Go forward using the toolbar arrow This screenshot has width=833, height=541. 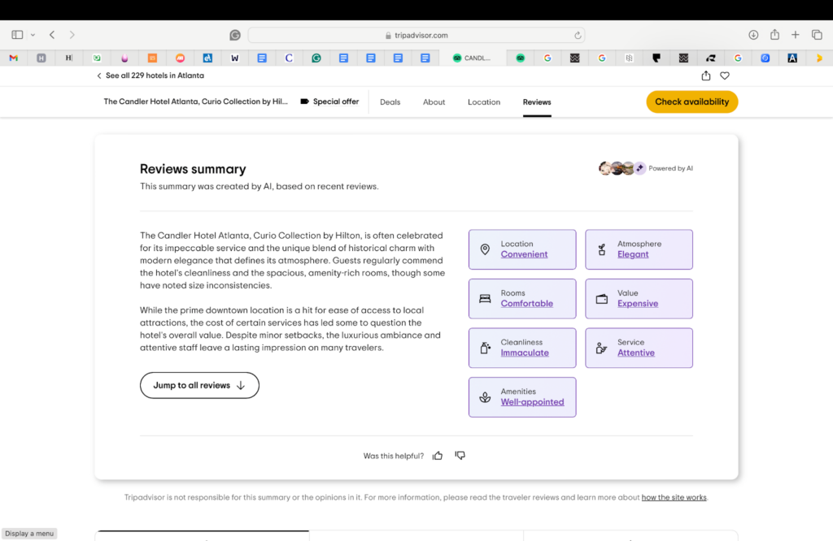click(72, 35)
